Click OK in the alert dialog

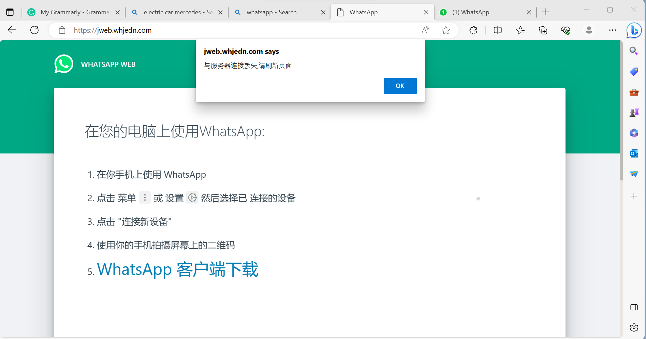(400, 86)
